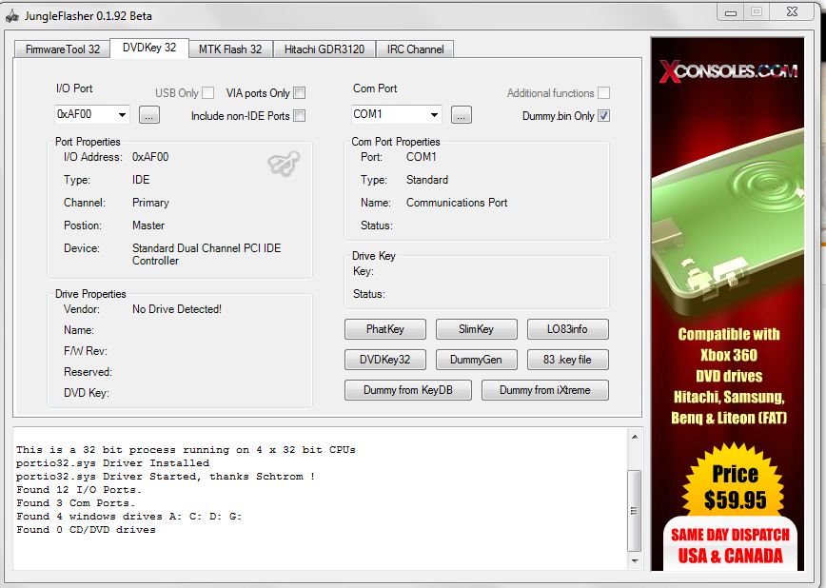Open the Com Port COM1 dropdown
826x588 pixels.
point(434,114)
